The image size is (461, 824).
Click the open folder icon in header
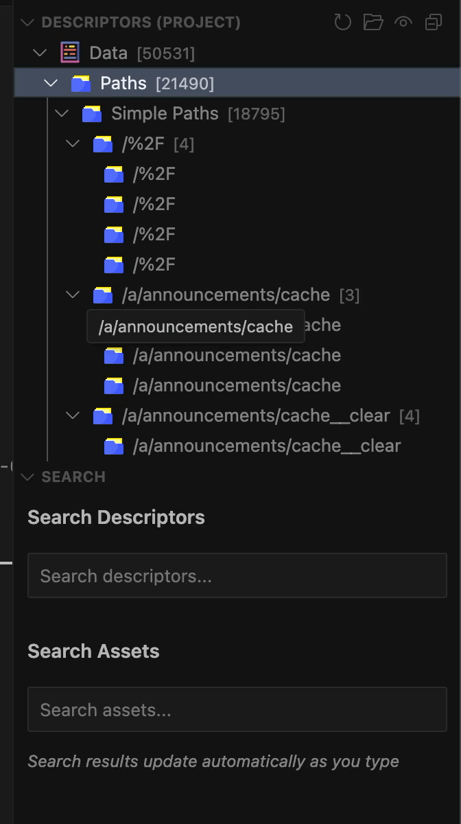(373, 23)
